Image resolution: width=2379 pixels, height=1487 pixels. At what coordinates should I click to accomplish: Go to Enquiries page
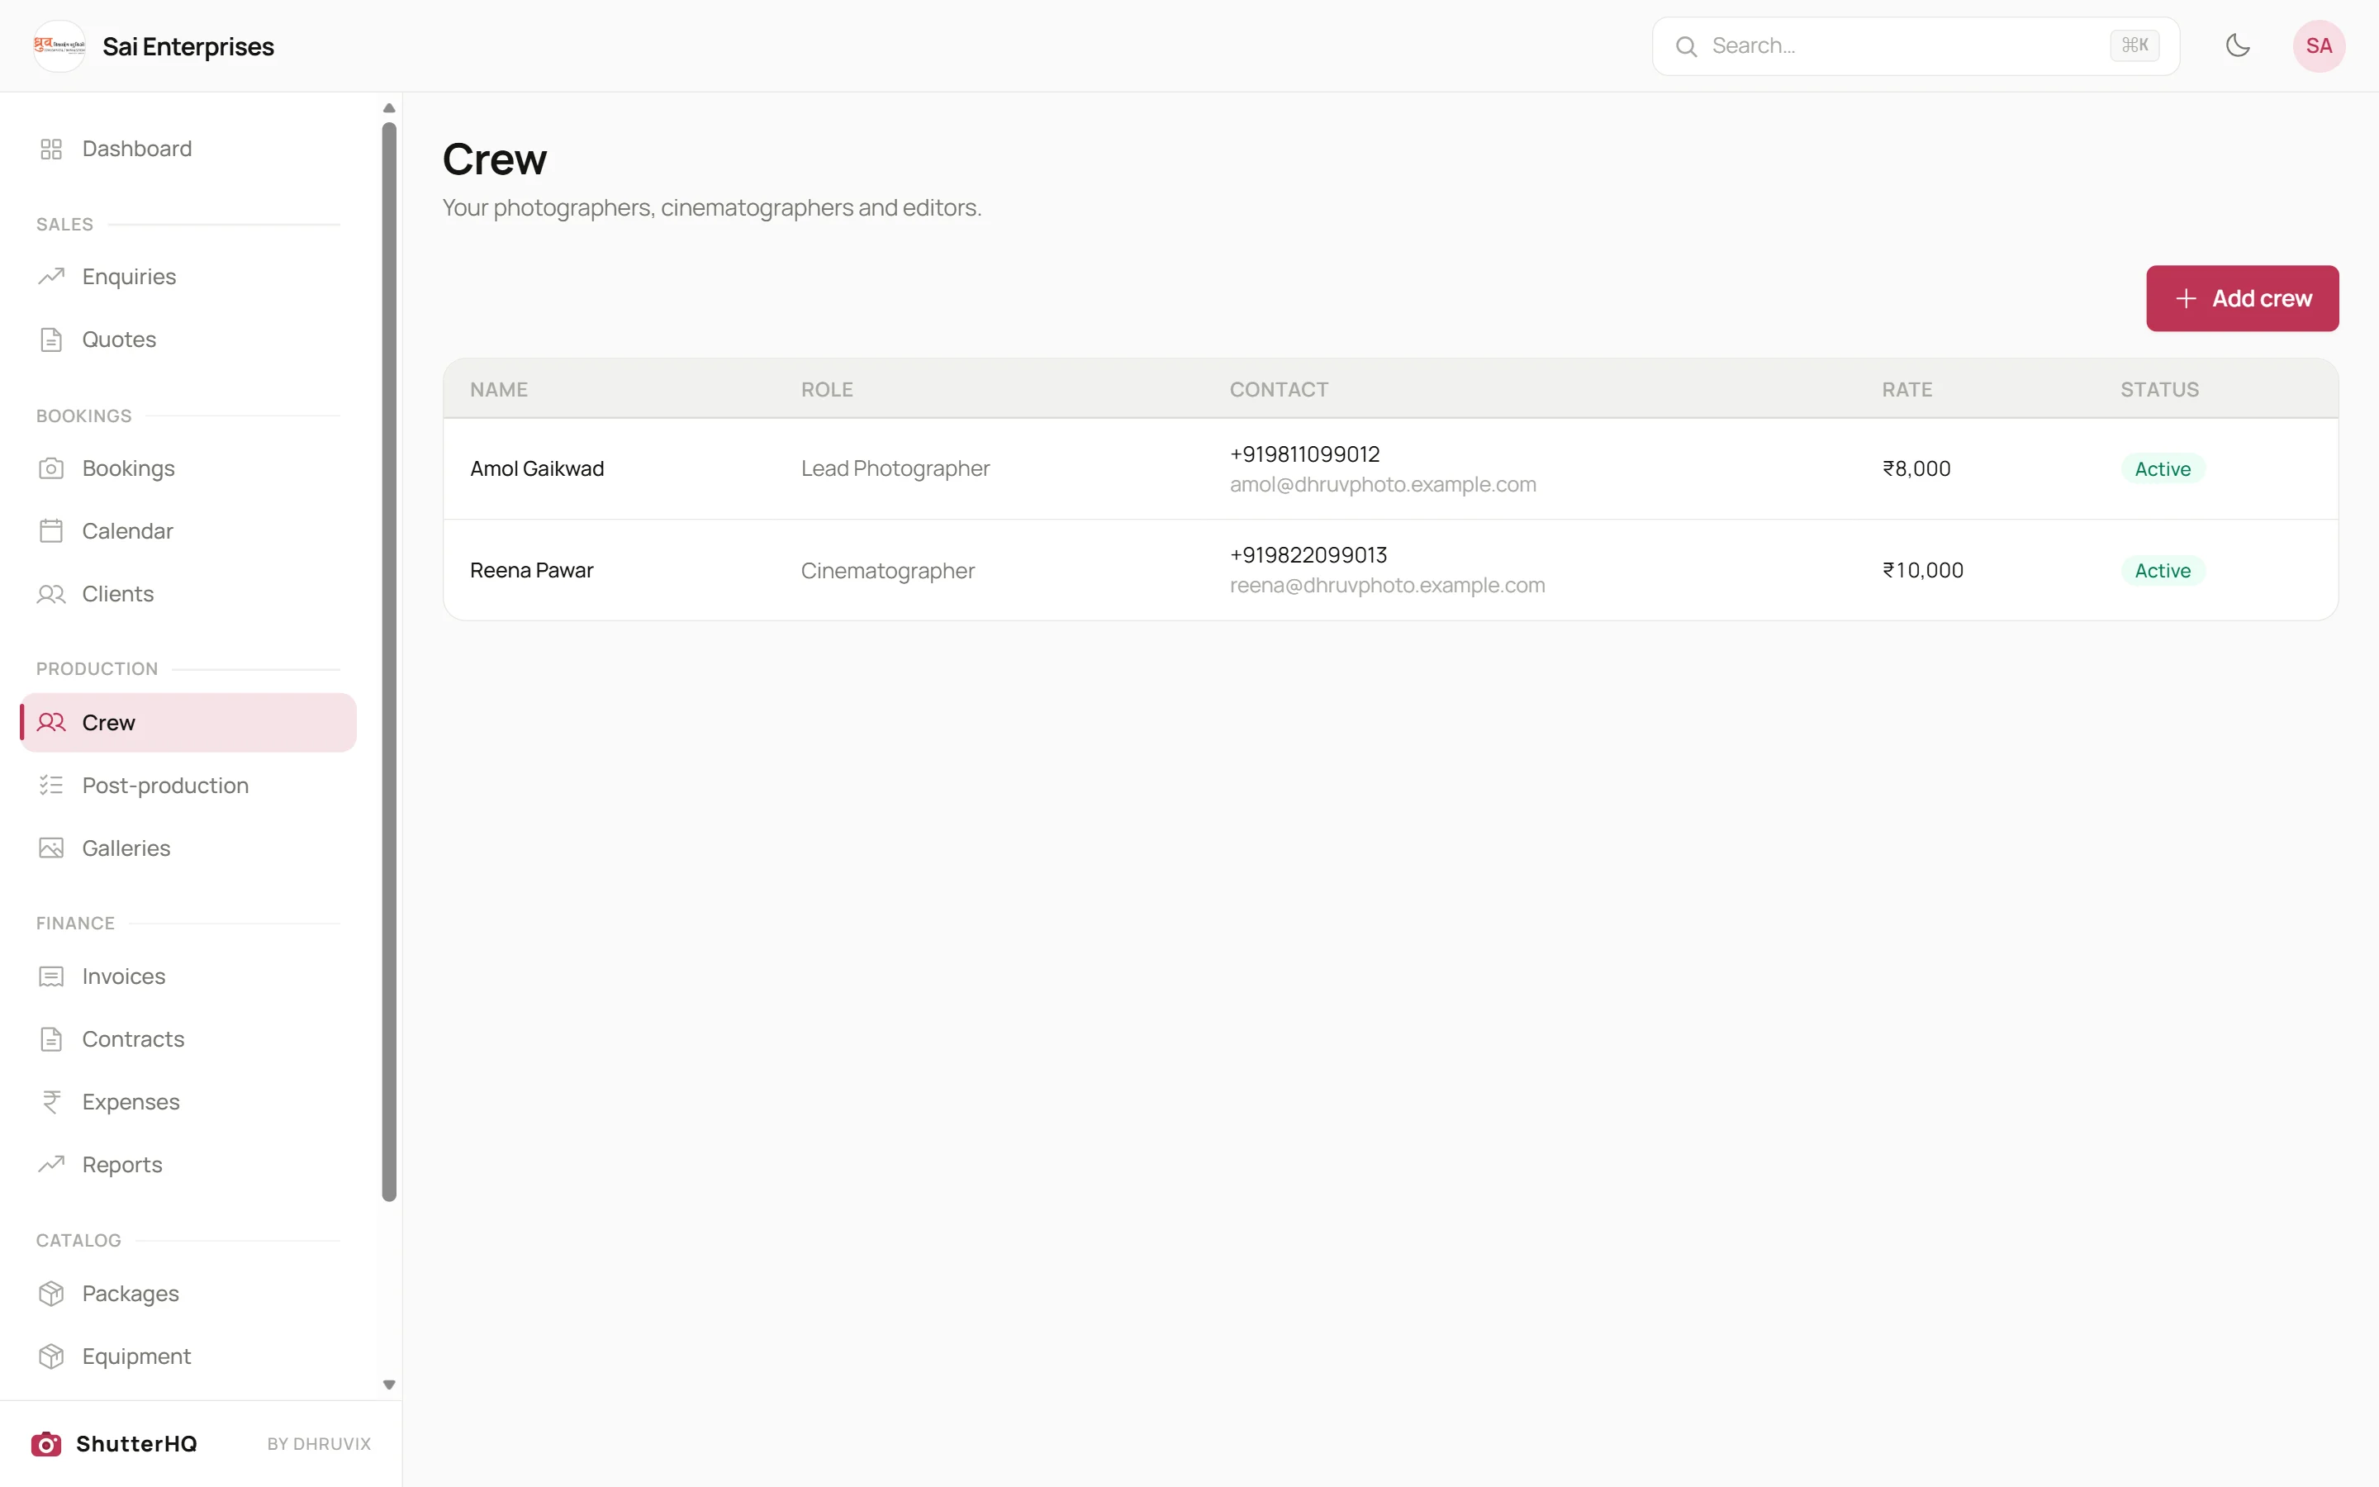[188, 277]
